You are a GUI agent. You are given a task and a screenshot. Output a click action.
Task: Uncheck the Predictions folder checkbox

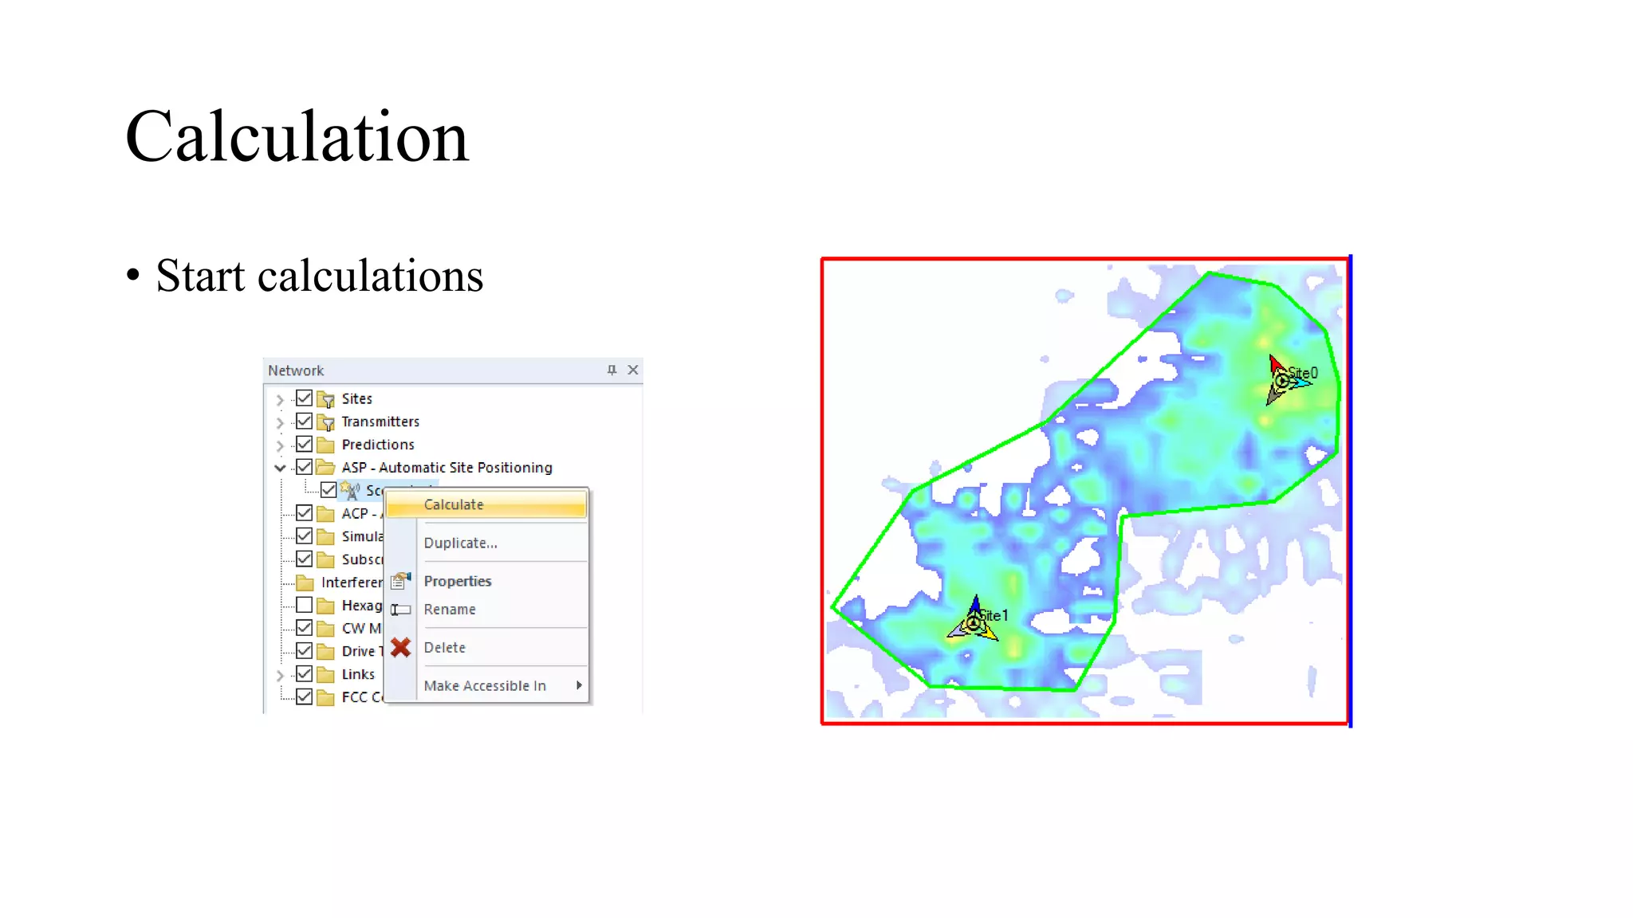click(304, 444)
